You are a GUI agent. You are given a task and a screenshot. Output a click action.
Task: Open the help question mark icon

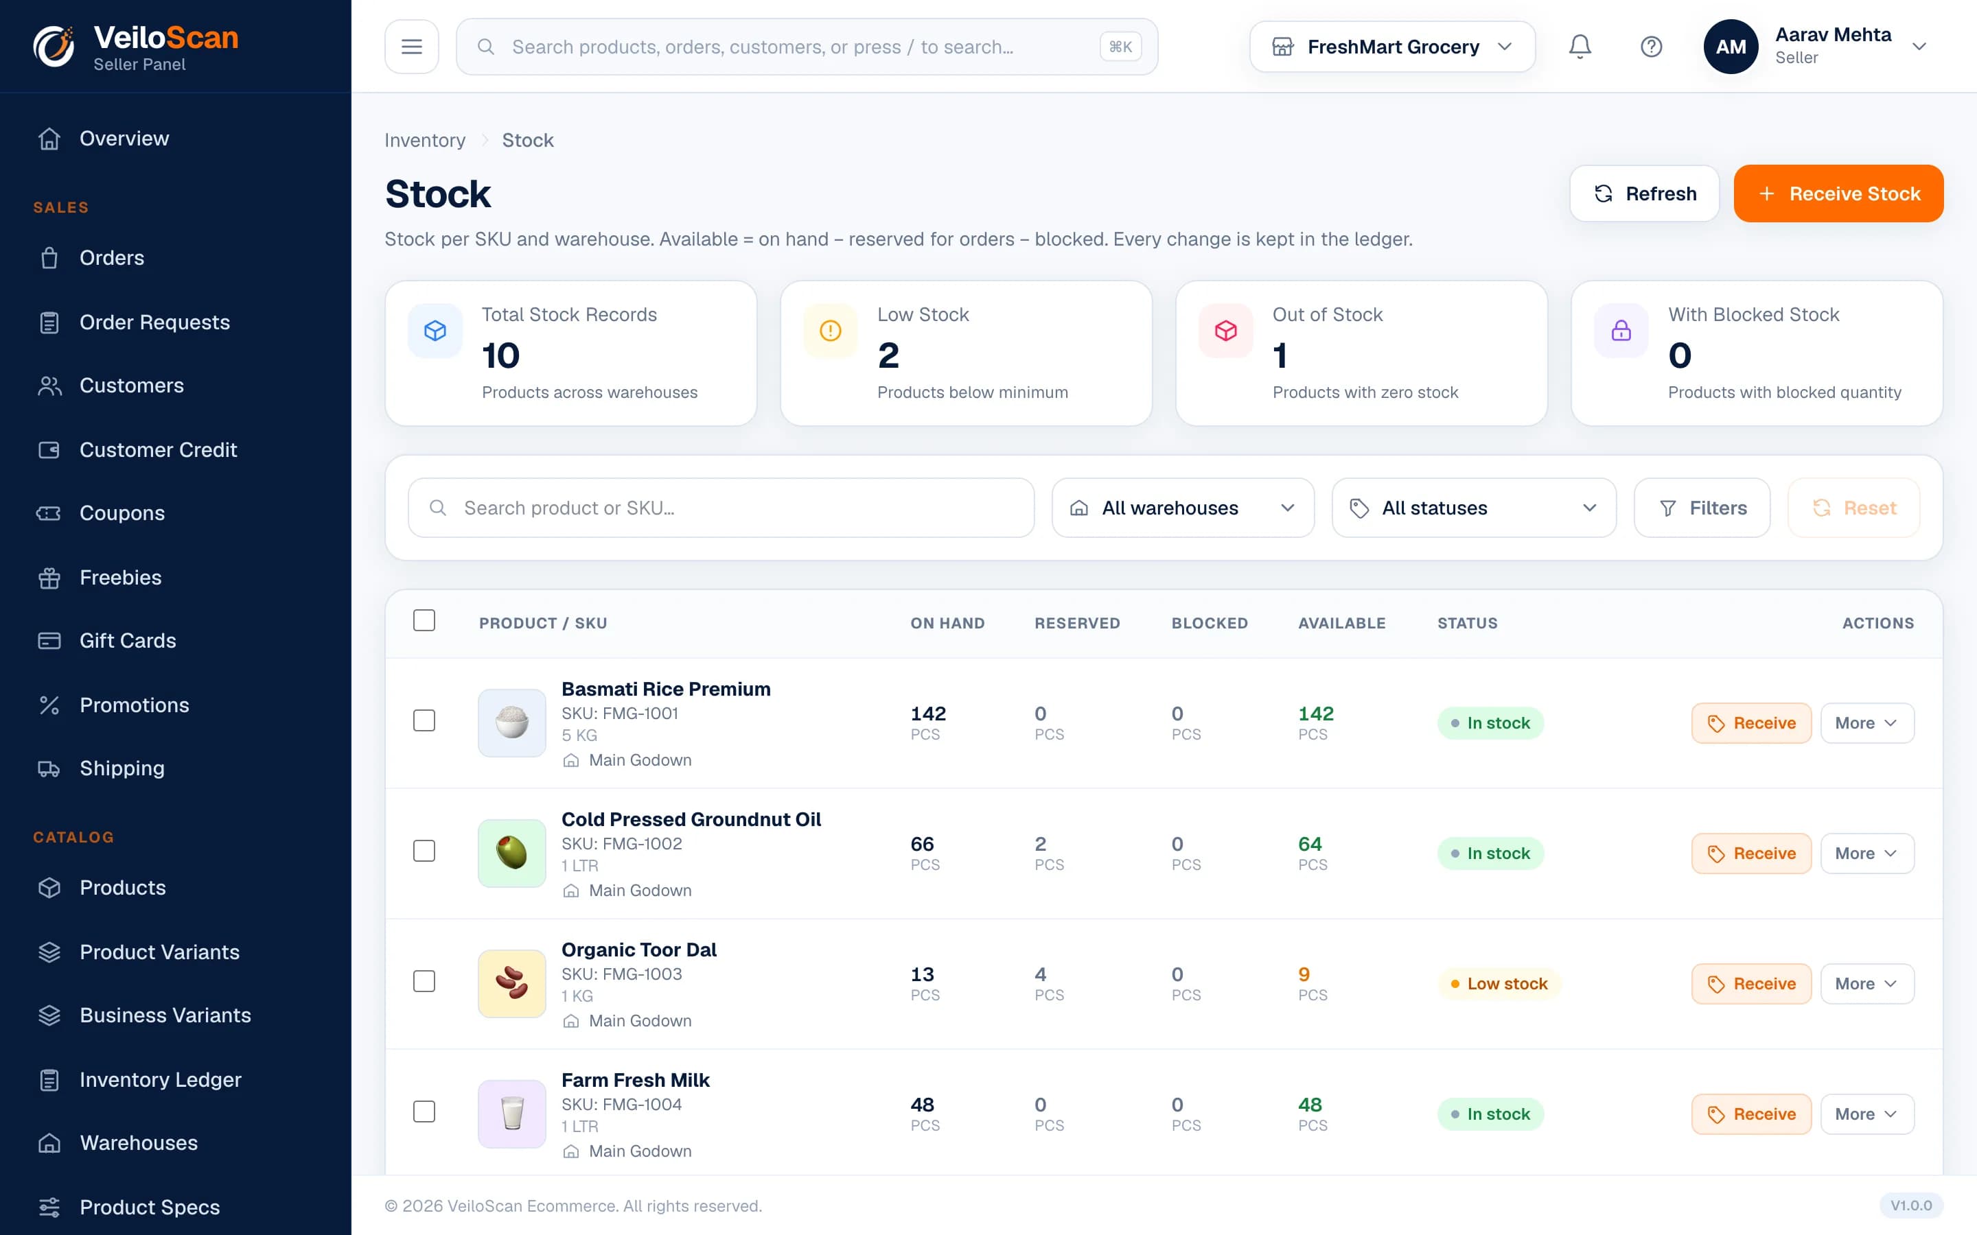[x=1651, y=47]
